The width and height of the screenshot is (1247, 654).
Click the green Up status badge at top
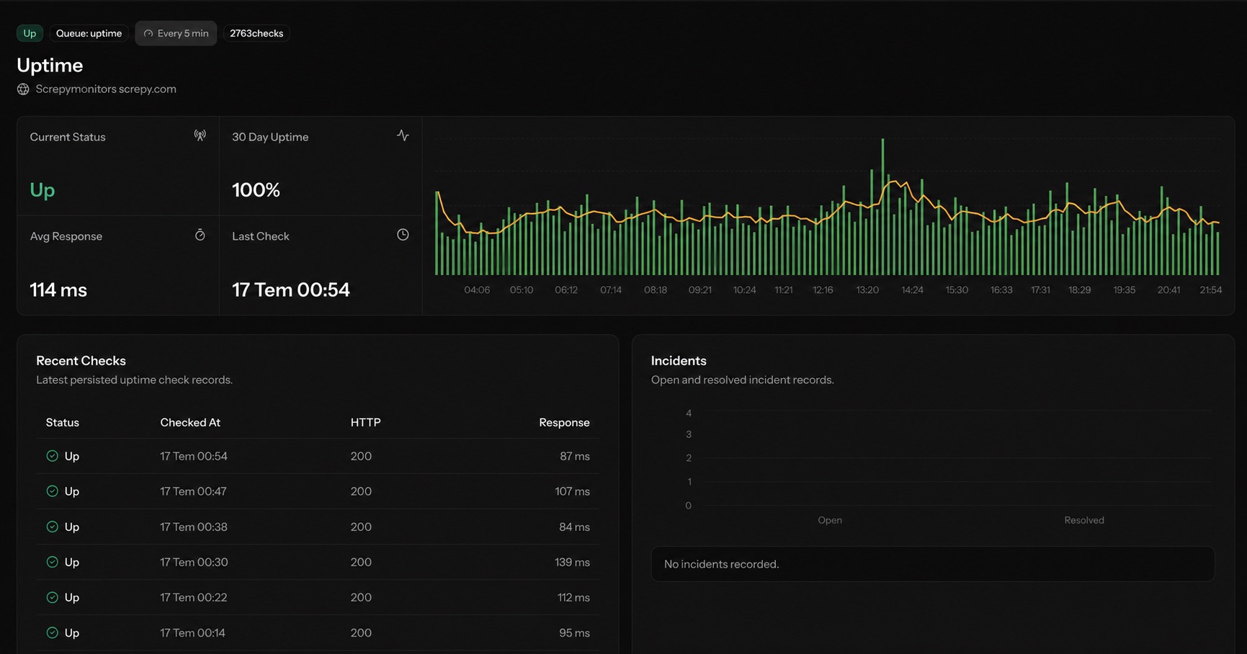click(x=30, y=33)
